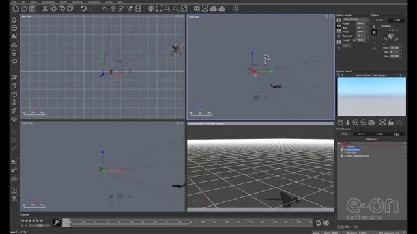Click the timeline range end marker
Viewport: 417px width, 234px height.
click(190, 224)
